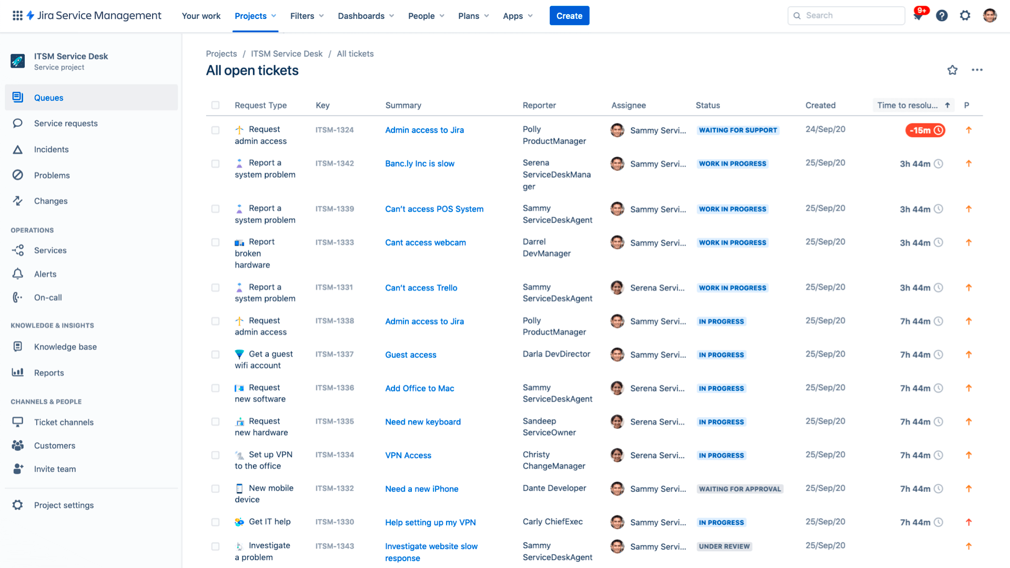Click the Changes sidebar icon
Image resolution: width=1010 pixels, height=568 pixels.
pos(19,200)
